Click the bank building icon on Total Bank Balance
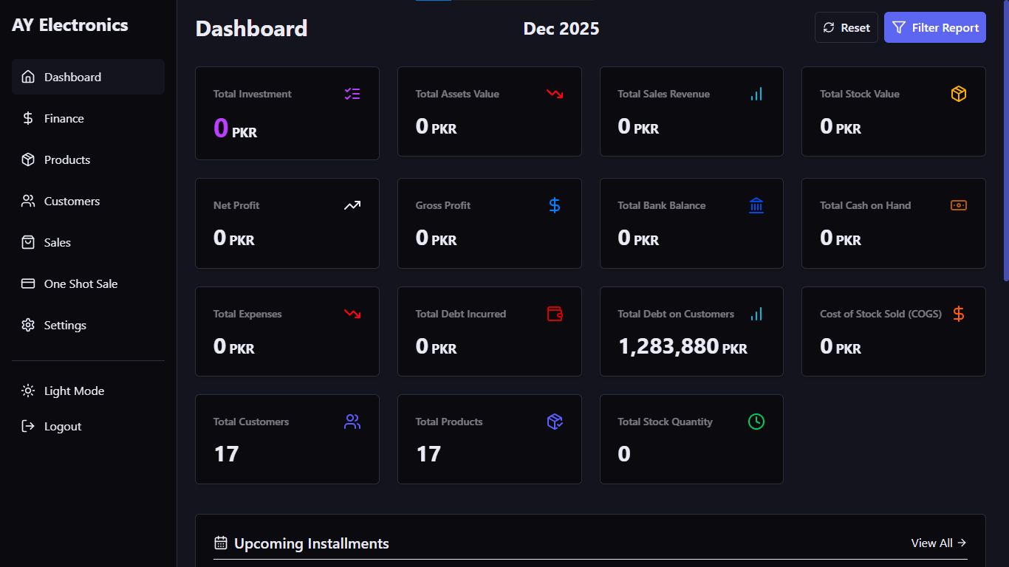The width and height of the screenshot is (1009, 567). pos(756,205)
